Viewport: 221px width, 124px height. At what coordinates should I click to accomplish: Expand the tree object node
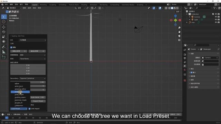click(187, 22)
